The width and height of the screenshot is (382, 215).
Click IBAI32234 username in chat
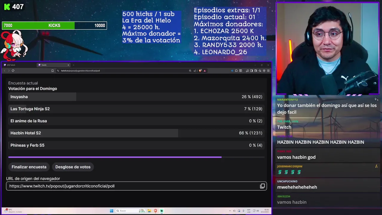pyautogui.click(x=284, y=196)
